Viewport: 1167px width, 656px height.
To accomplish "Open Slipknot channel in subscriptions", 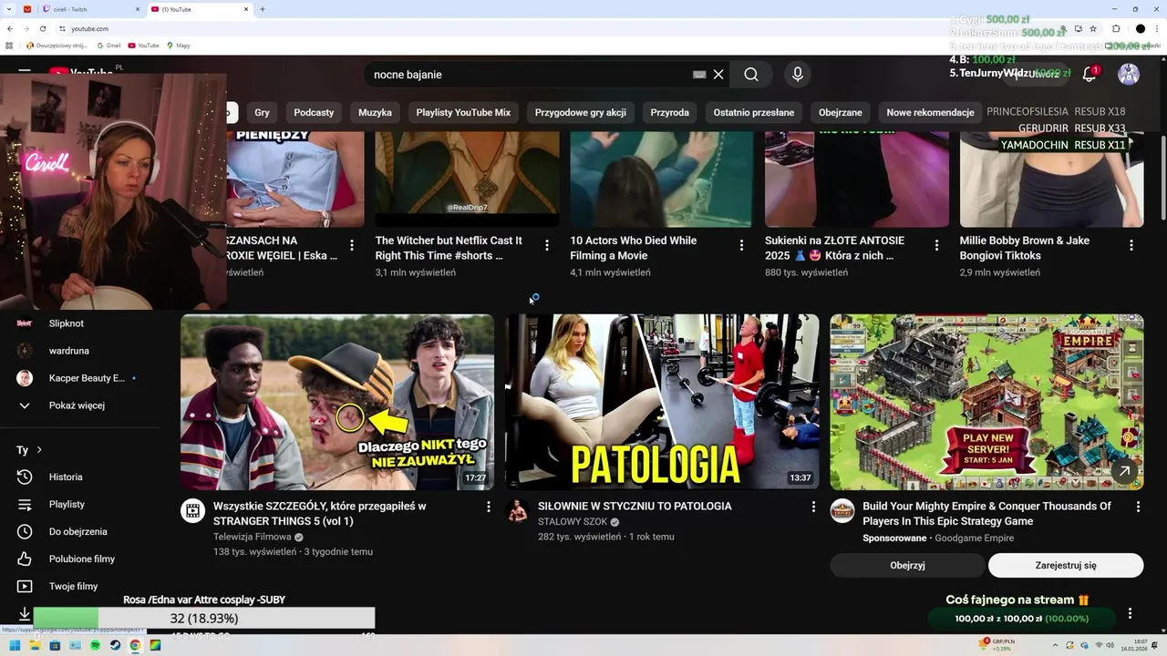I will pos(66,323).
